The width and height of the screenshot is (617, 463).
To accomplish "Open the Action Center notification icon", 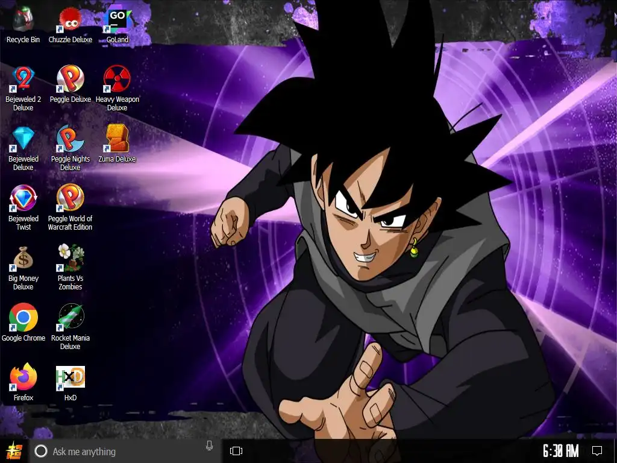I will pos(597,451).
